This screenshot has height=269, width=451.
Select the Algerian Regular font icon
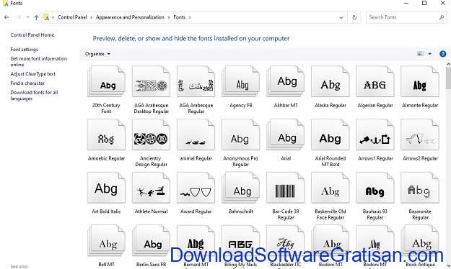[x=375, y=82]
